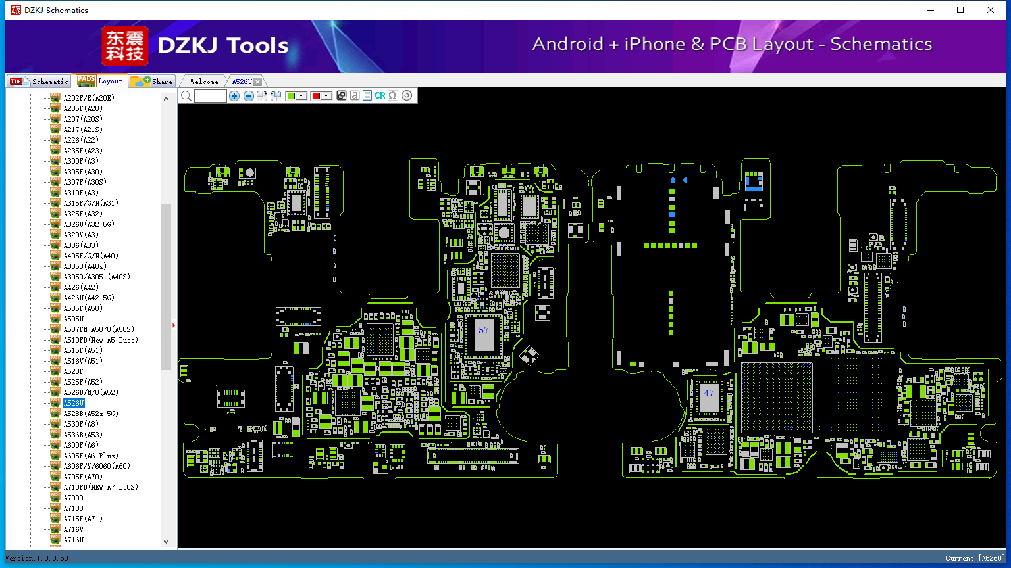
Task: Open A710FD(NEW A7 DUOS) entry
Action: (x=101, y=487)
